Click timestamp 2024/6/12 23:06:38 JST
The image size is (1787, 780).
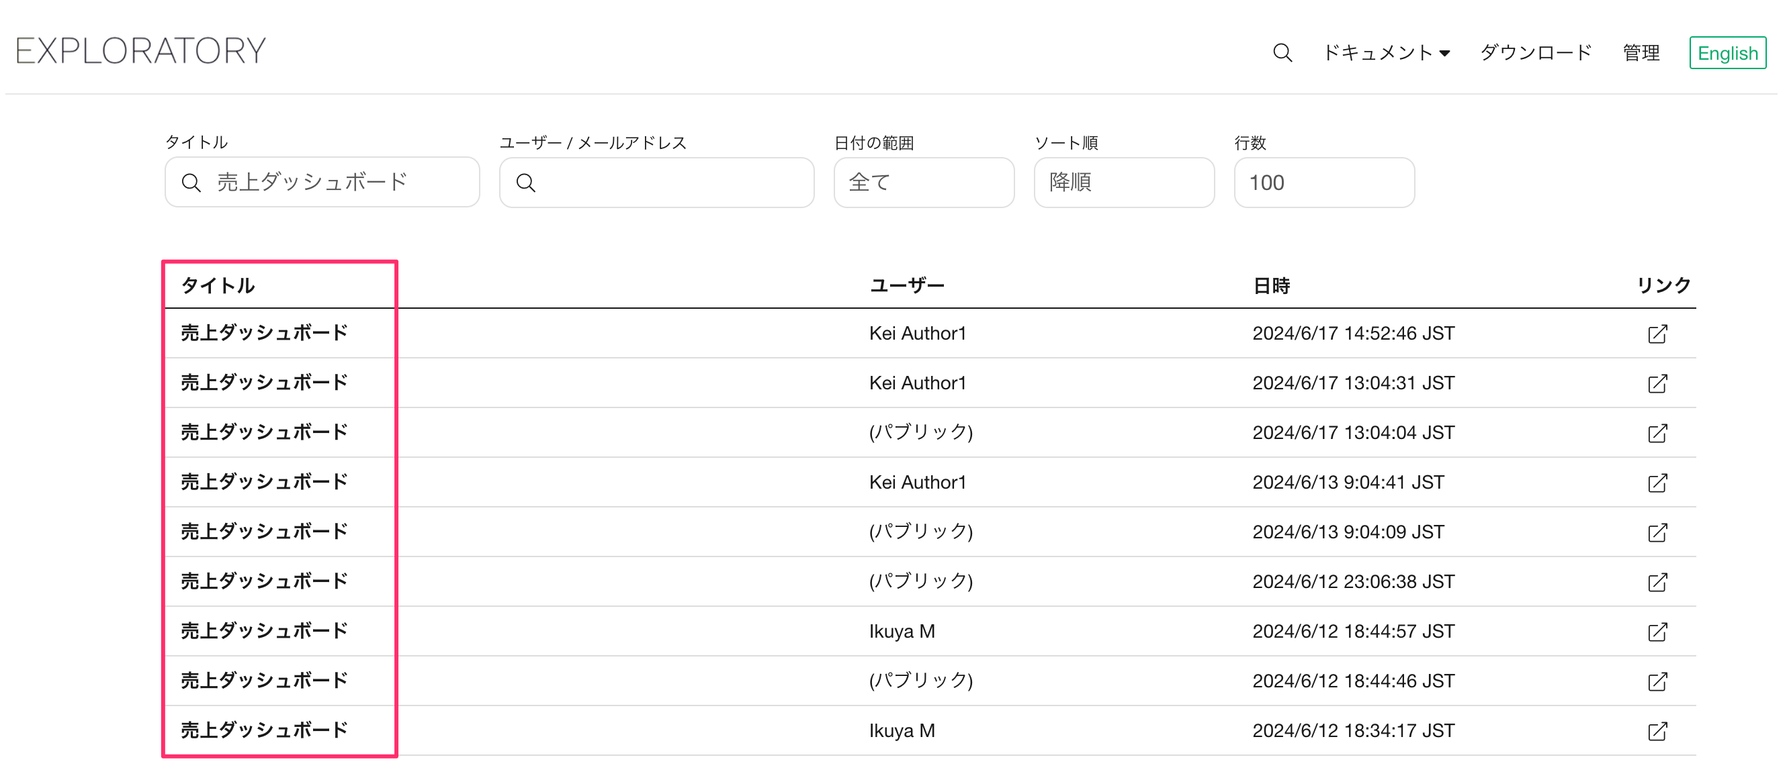coord(1354,581)
